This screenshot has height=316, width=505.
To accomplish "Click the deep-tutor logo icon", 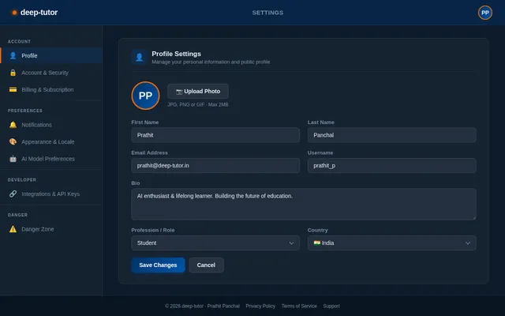I will (14, 13).
